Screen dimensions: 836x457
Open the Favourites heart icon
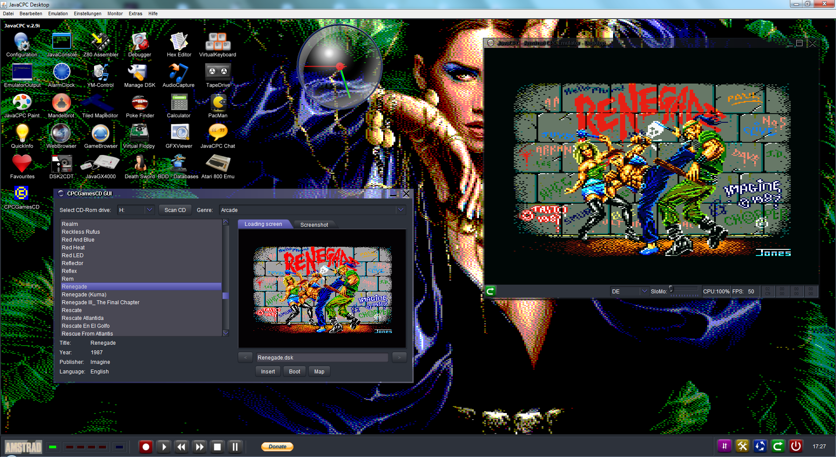(22, 167)
